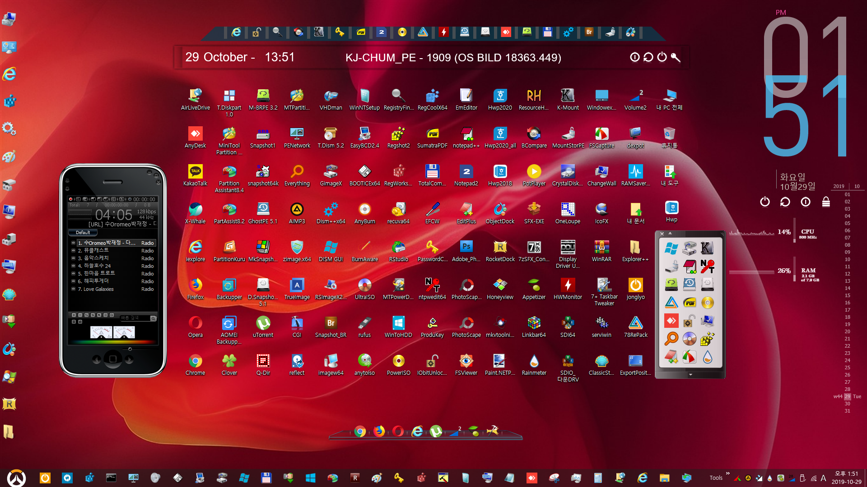The image size is (867, 487).
Task: Click lock icon in Rainmeter widget
Action: pos(826,202)
